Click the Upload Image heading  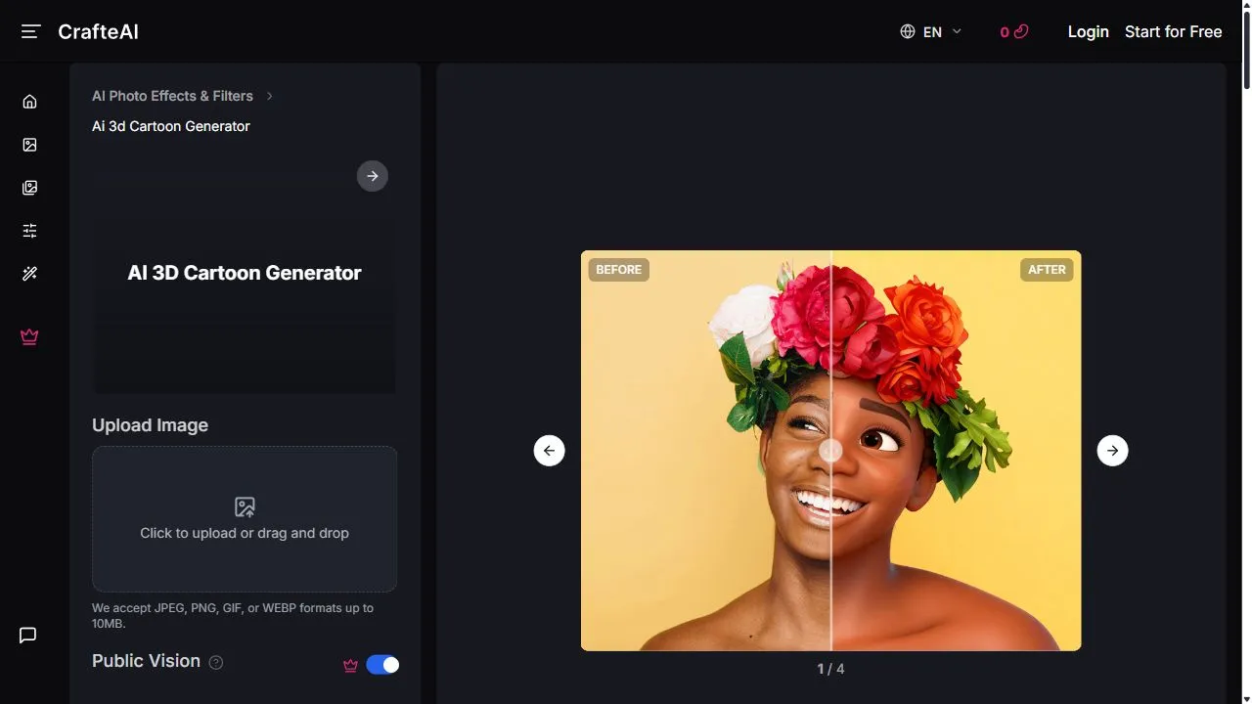click(150, 425)
